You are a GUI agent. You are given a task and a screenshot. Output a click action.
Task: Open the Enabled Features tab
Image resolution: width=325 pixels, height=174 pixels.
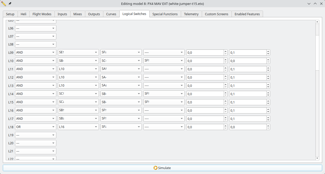[x=247, y=14]
